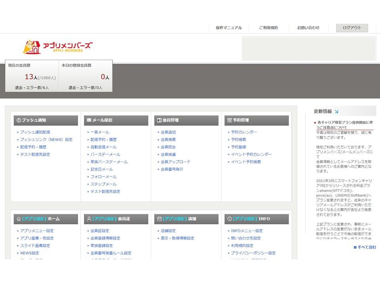This screenshot has height=285, width=380.
Task: Click the INFO section header icon
Action: (229, 219)
